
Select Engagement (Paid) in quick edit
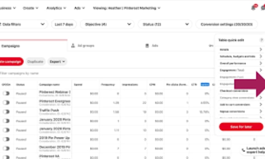click(231, 77)
